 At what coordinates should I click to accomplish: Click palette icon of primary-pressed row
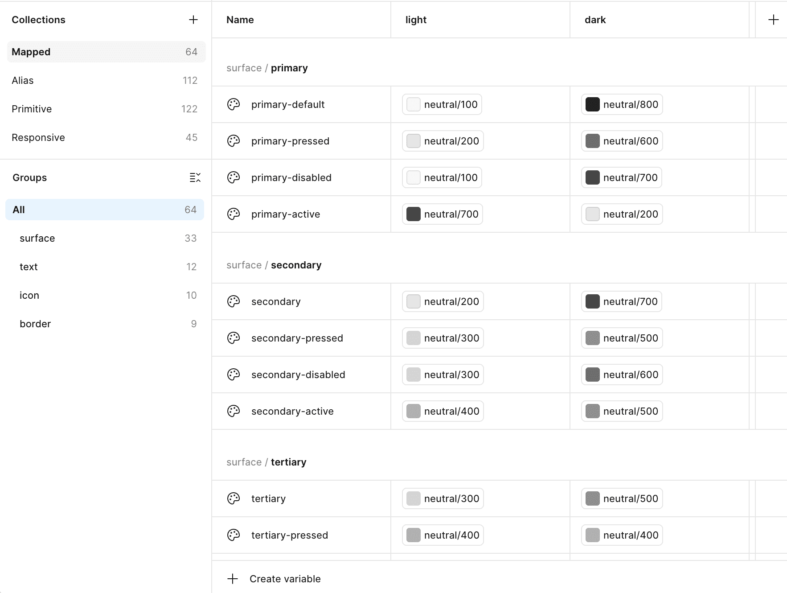[234, 141]
